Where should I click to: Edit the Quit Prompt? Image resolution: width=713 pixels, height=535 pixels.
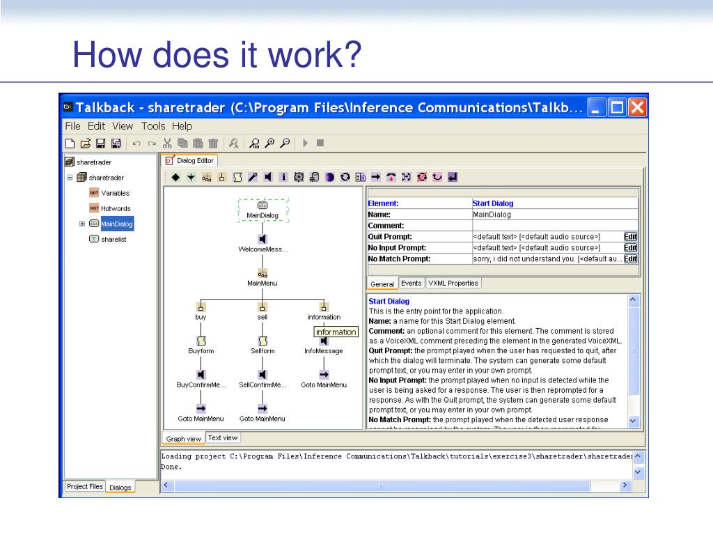(630, 237)
